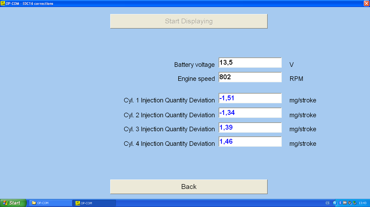Viewport: 370px width, 207px height.
Task: Click the Engine speed value field
Action: pyautogui.click(x=250, y=77)
